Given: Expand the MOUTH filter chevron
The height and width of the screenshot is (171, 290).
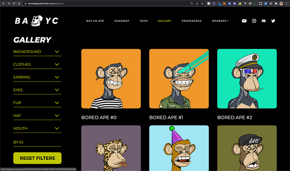Looking at the screenshot, I should tap(57, 128).
